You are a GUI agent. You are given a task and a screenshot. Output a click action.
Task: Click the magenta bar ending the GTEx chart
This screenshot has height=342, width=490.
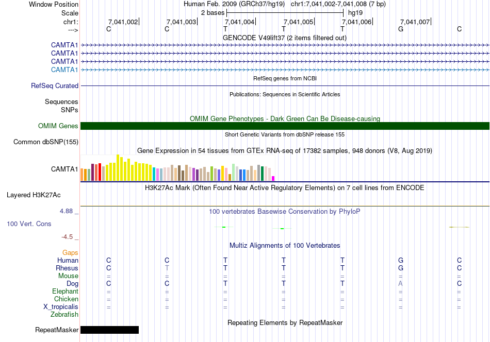point(273,179)
